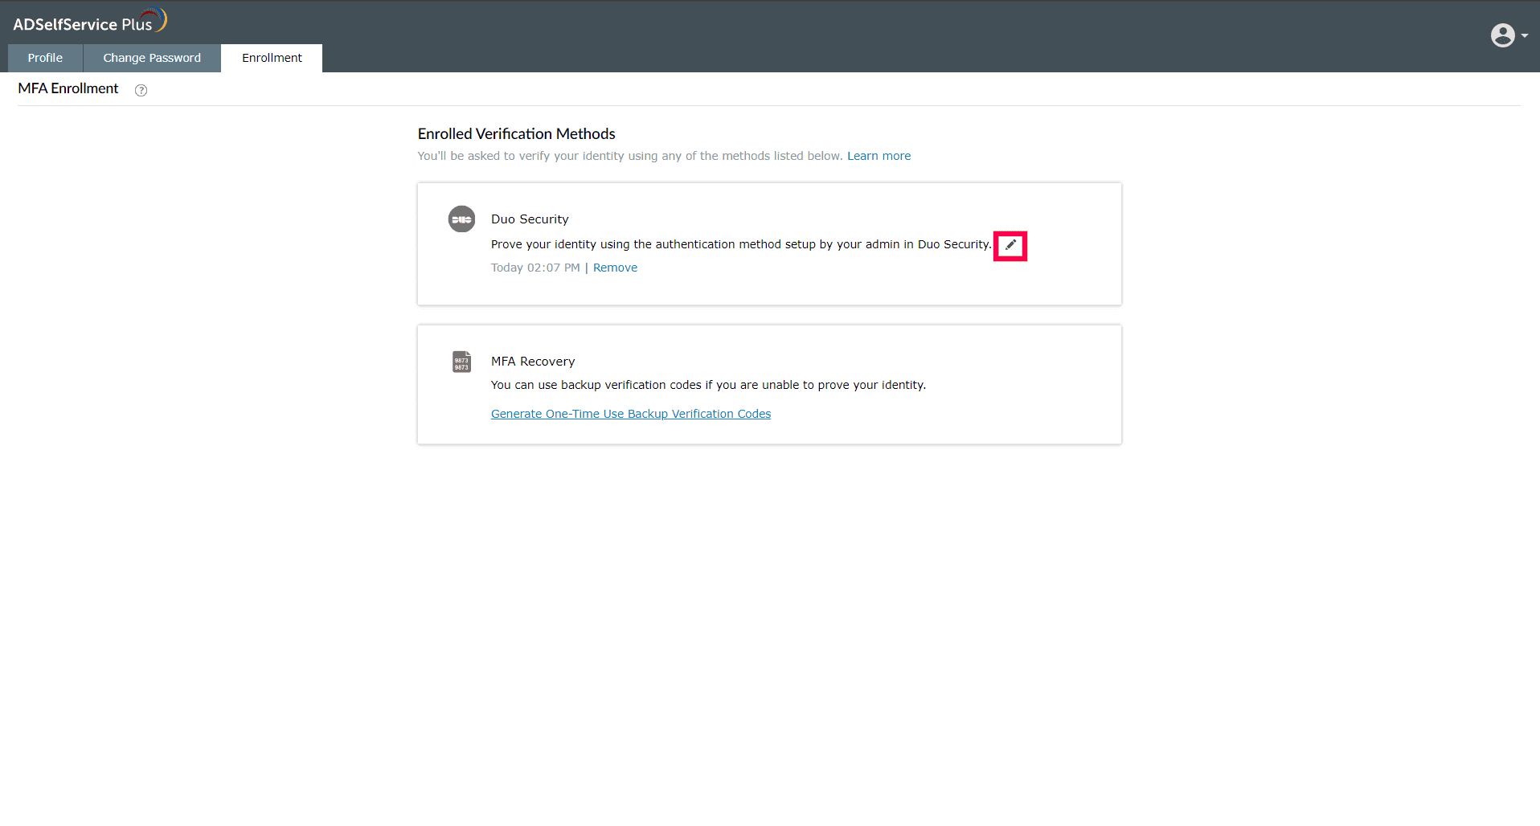Switch to the Profile tab

click(x=45, y=58)
